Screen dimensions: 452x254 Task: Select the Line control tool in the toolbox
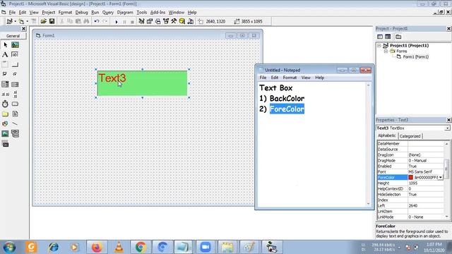15,124
